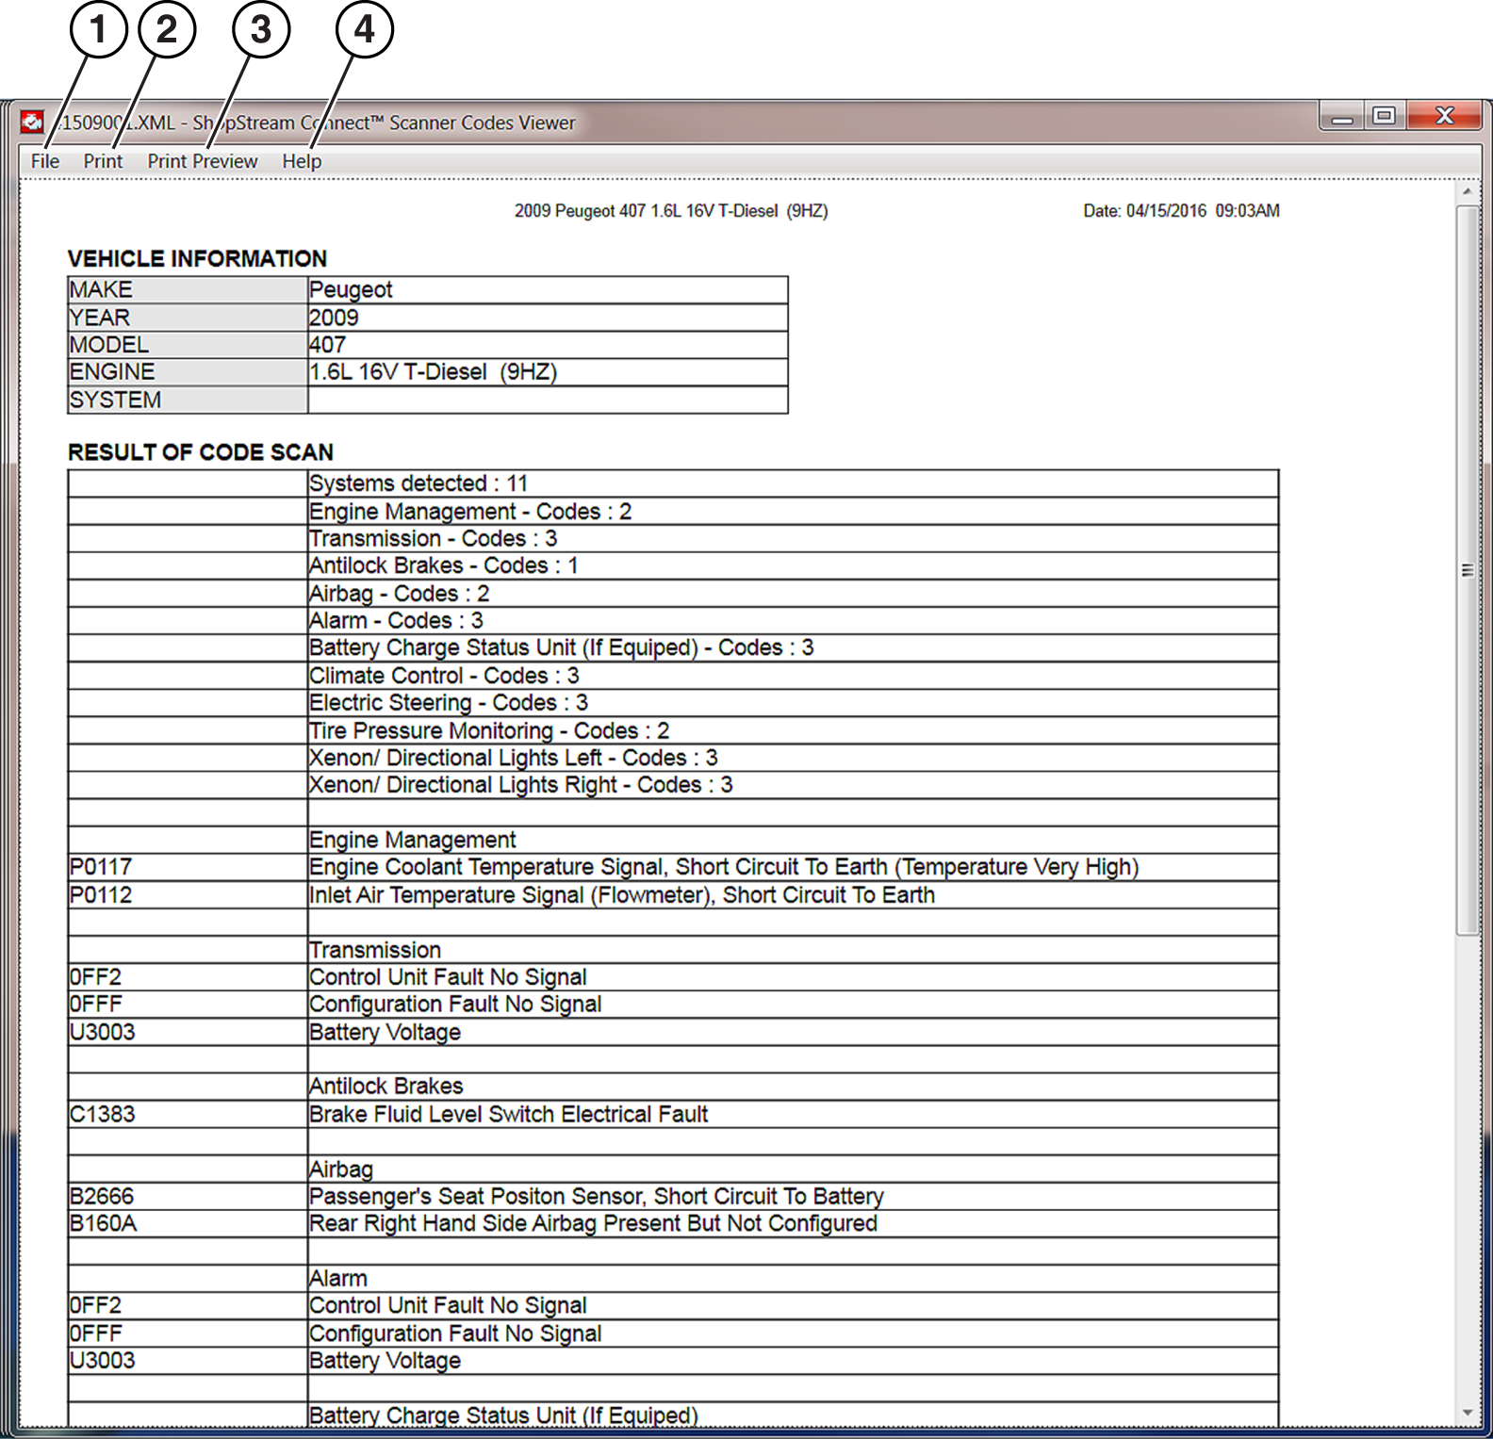1493x1439 pixels.
Task: Open the Help menu
Action: click(x=302, y=161)
